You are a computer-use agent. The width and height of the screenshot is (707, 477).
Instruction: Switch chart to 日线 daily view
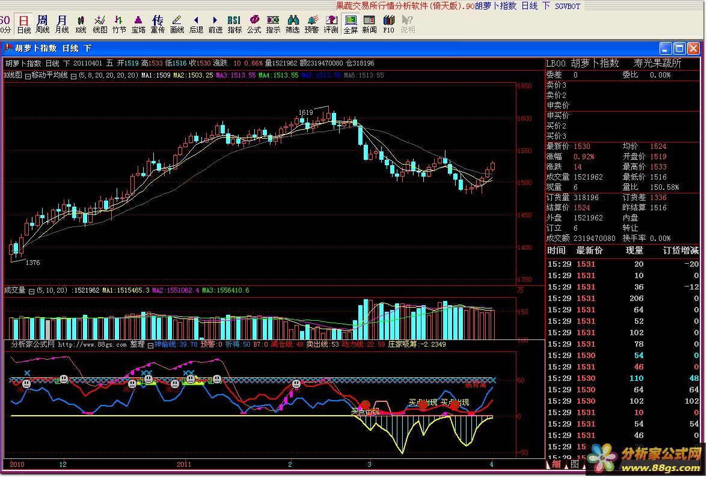[x=23, y=24]
